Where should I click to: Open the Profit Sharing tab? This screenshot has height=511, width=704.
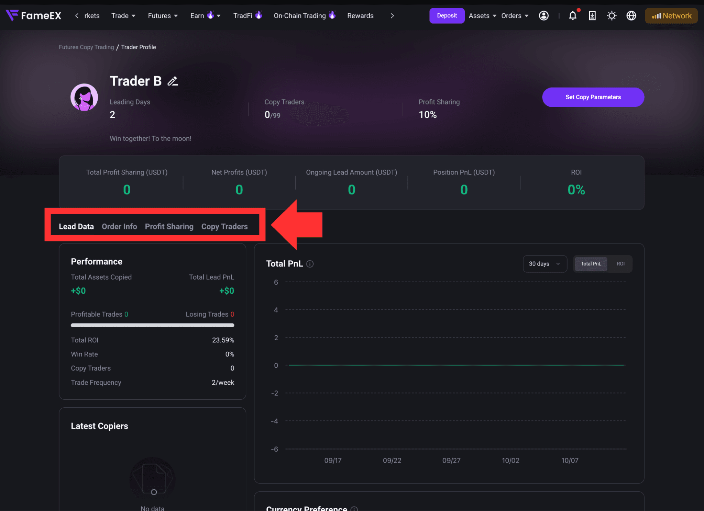pyautogui.click(x=169, y=227)
